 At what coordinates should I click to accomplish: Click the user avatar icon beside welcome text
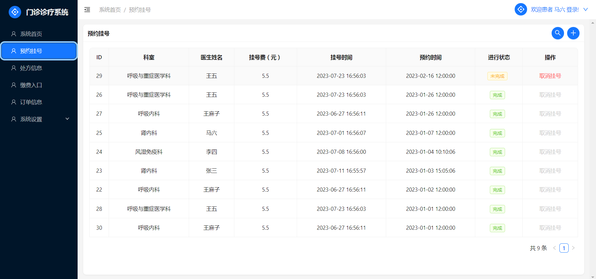(x=521, y=9)
